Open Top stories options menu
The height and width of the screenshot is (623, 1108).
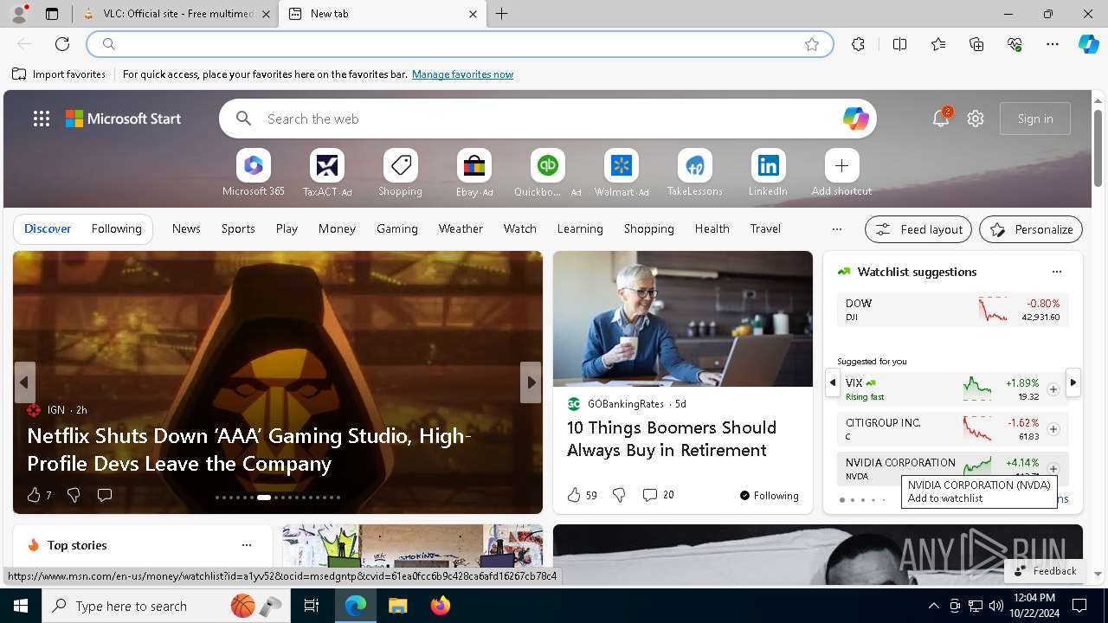click(x=246, y=545)
